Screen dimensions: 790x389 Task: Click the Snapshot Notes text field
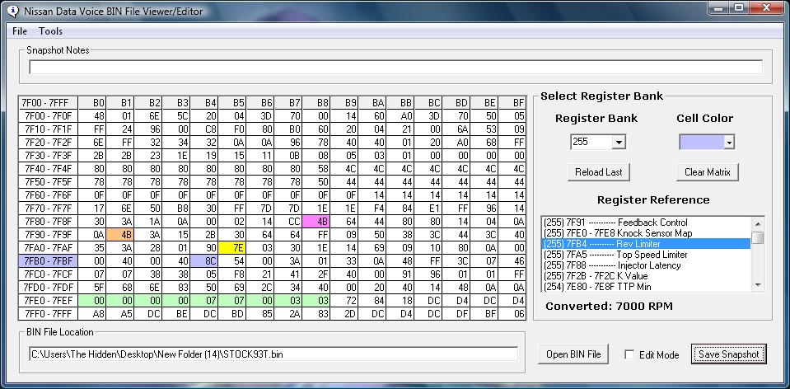(395, 67)
